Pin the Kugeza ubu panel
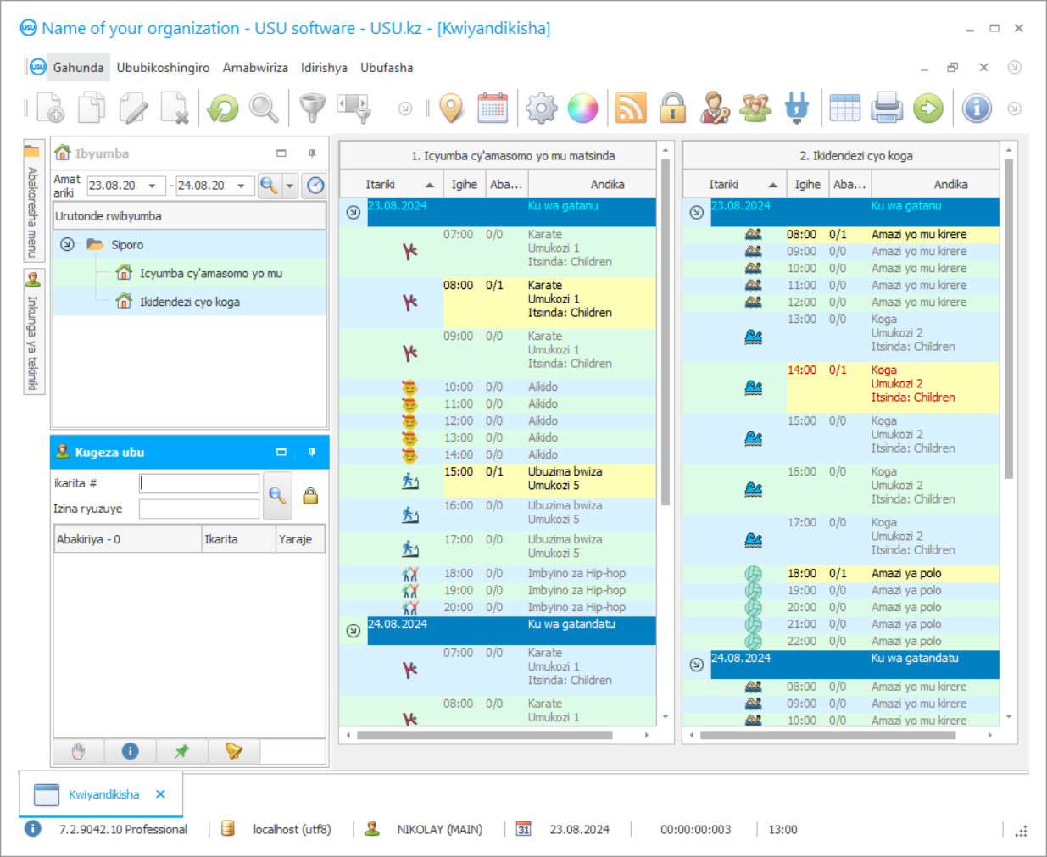 (x=312, y=452)
